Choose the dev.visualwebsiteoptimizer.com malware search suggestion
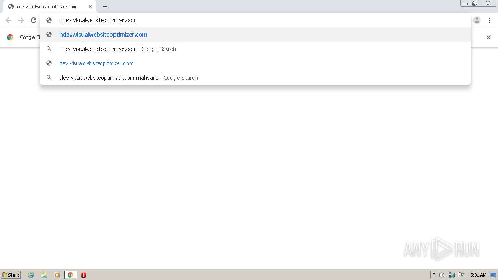 255,78
